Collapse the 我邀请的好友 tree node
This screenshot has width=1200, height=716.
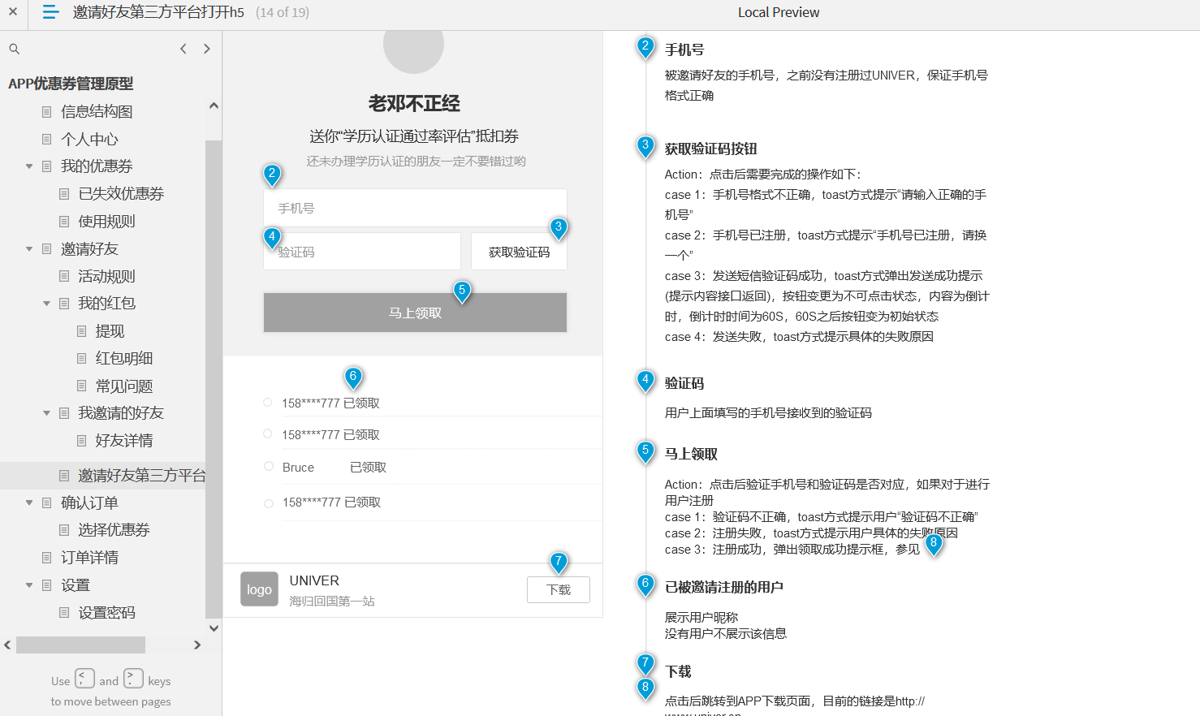[46, 413]
